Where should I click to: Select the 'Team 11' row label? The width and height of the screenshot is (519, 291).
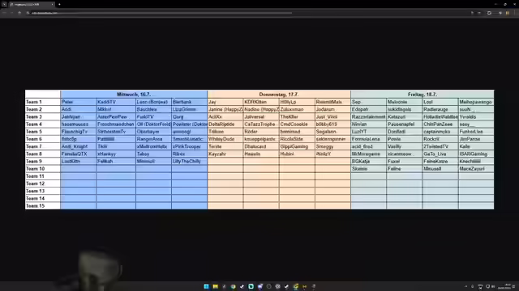click(x=43, y=176)
